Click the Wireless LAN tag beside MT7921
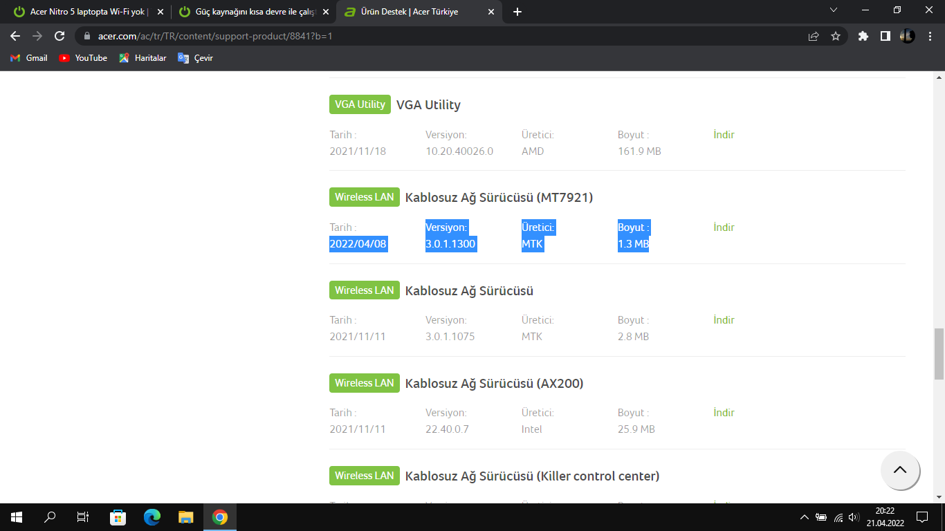This screenshot has height=531, width=945. point(365,197)
